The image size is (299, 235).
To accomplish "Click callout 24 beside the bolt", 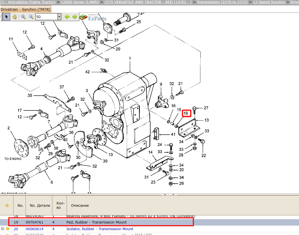I will [x=160, y=144].
